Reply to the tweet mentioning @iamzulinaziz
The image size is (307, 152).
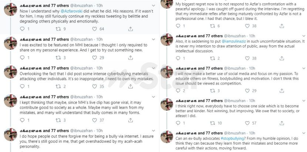(178, 58)
